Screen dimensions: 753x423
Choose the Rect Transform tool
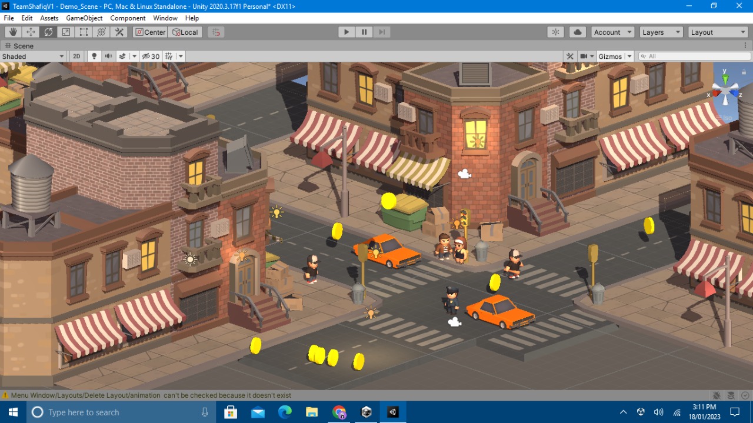point(84,32)
